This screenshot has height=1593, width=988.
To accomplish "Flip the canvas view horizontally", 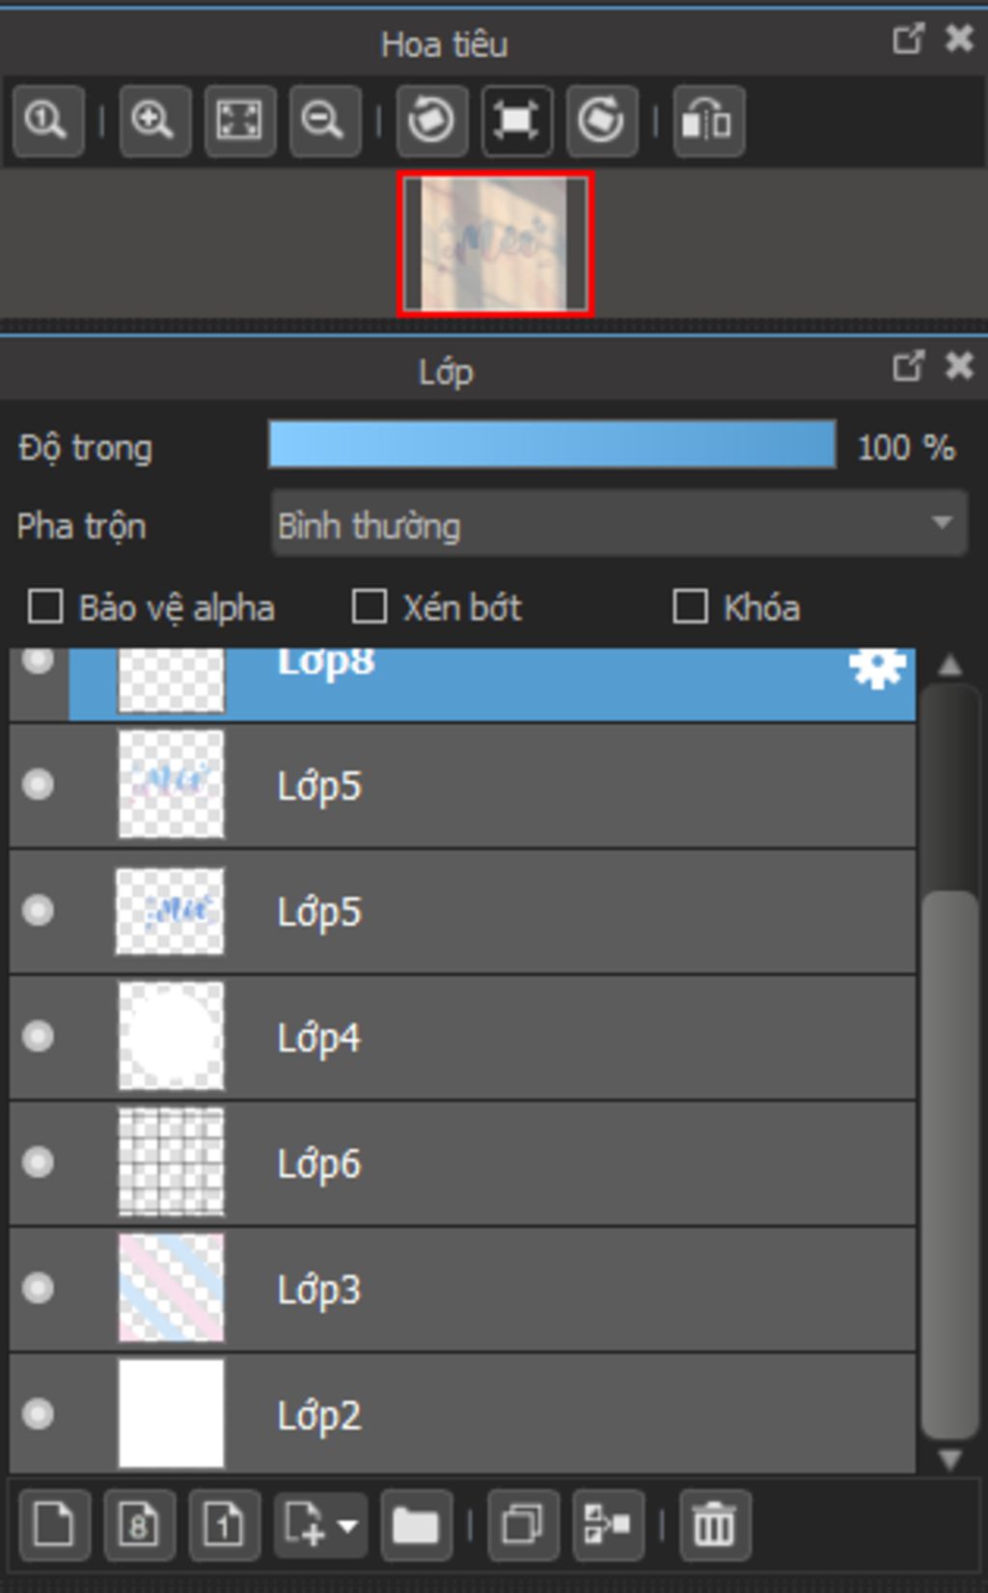I will [708, 122].
